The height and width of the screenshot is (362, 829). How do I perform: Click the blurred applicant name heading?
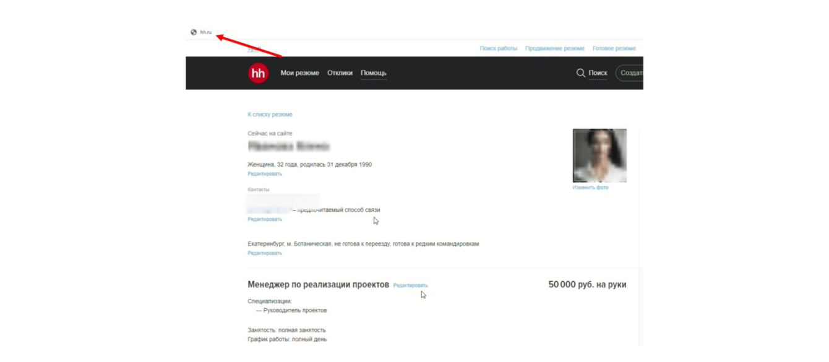click(x=289, y=146)
